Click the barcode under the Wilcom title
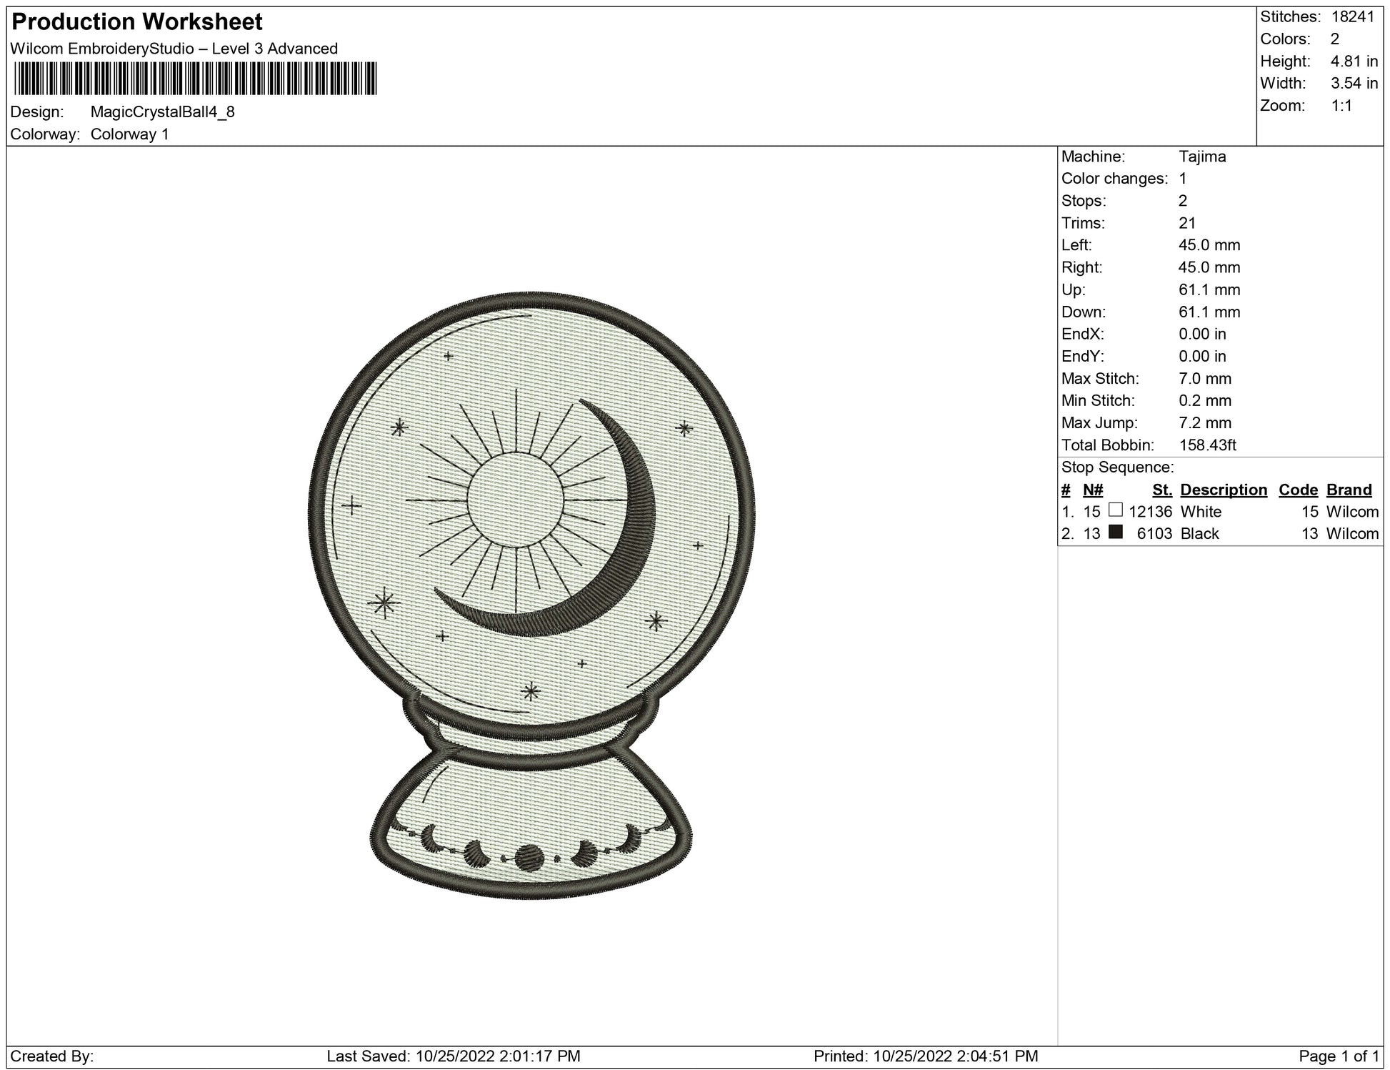 tap(194, 79)
